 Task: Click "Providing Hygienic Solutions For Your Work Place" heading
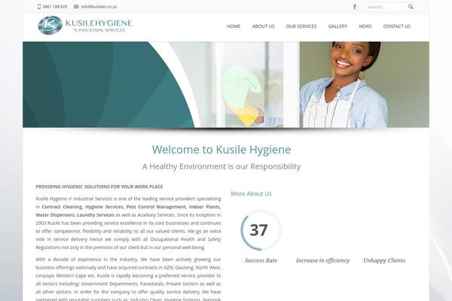coord(99,187)
